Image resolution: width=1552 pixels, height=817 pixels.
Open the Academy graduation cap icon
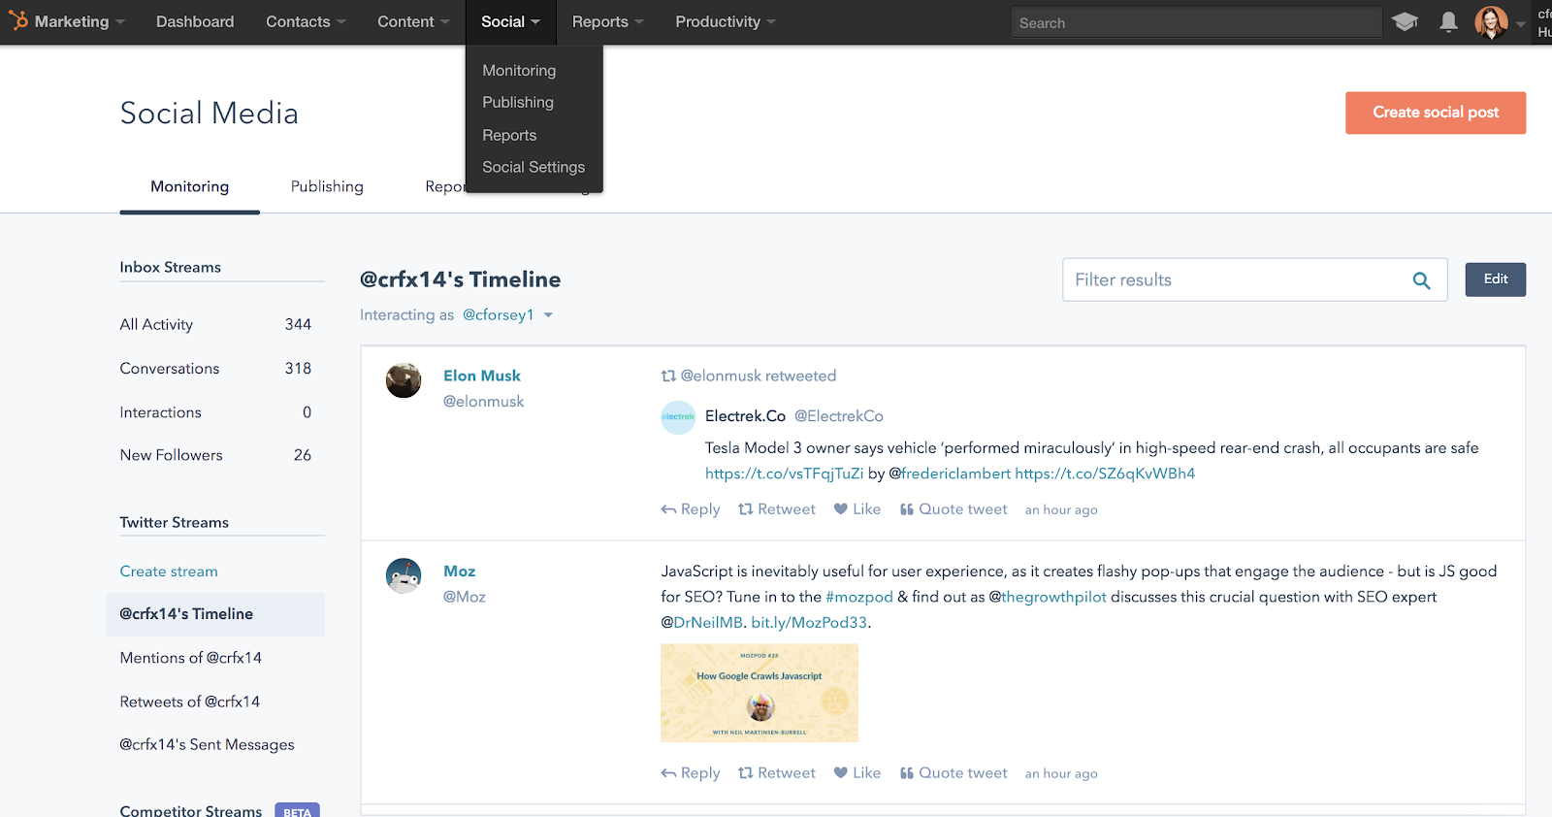point(1405,21)
